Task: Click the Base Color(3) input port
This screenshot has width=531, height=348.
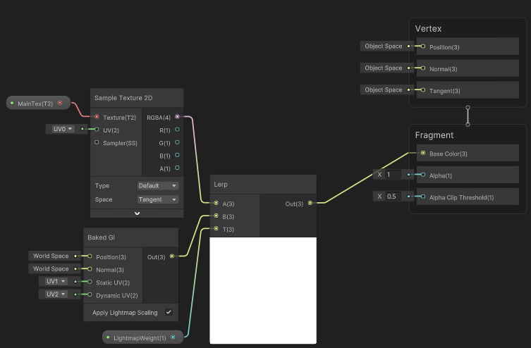Action: click(x=422, y=153)
